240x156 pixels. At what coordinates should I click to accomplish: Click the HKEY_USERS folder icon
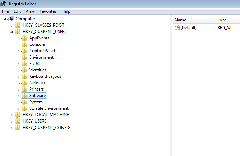(18, 121)
